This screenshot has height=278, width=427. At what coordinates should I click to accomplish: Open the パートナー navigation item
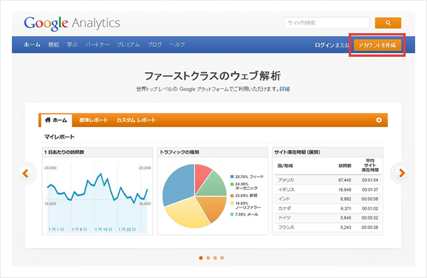tap(97, 44)
